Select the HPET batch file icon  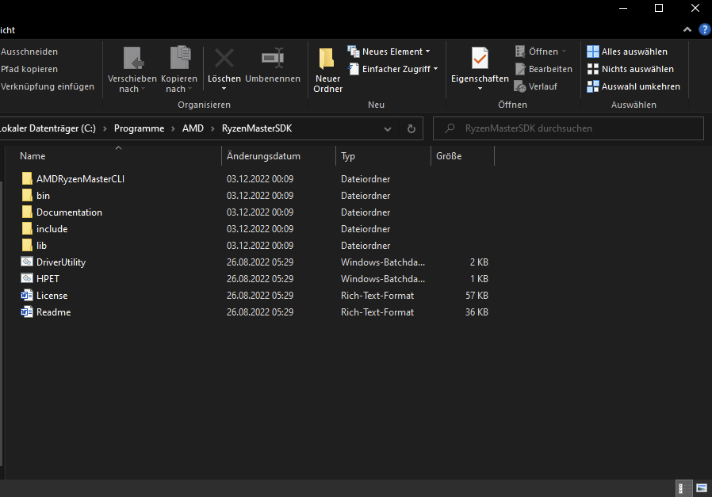(27, 279)
